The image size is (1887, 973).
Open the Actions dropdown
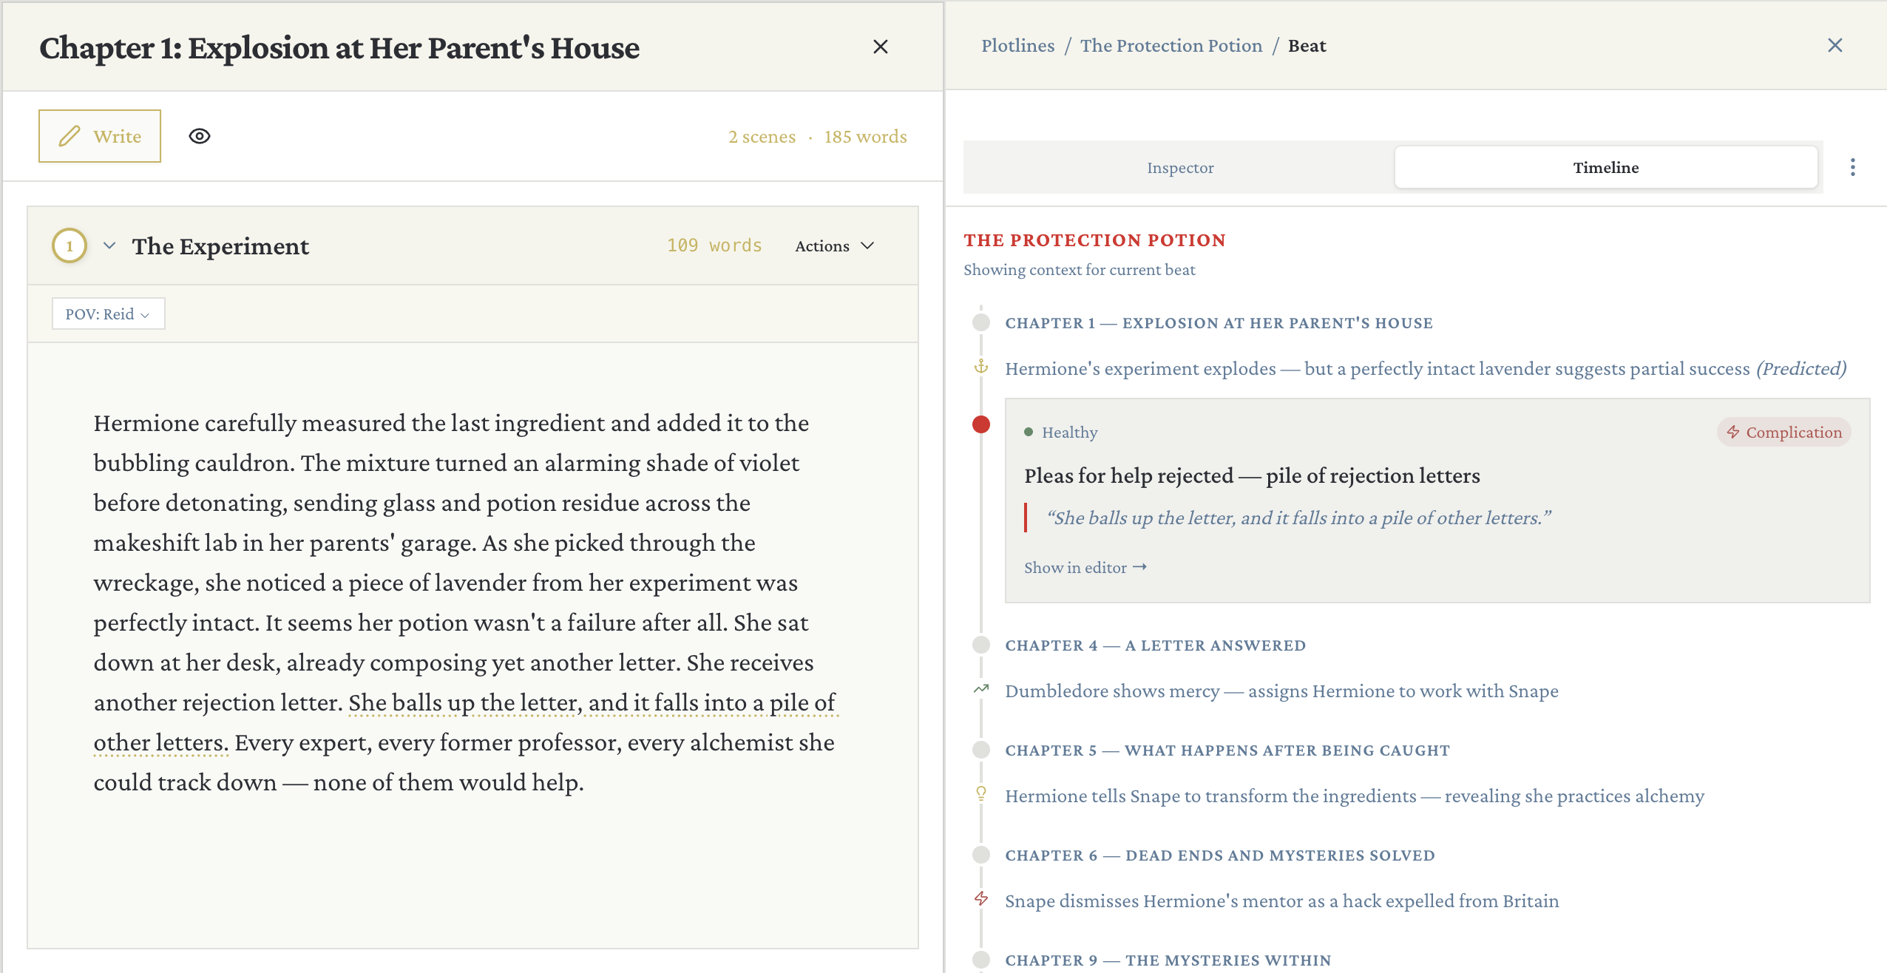click(x=834, y=245)
